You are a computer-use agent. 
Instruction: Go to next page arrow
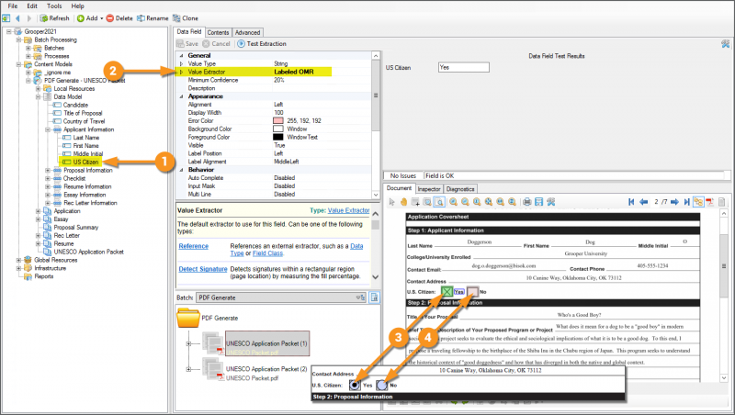(674, 202)
